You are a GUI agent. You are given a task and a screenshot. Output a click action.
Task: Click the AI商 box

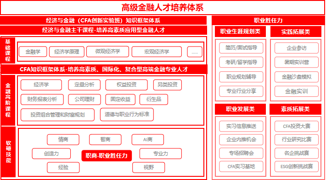[x=148, y=140]
